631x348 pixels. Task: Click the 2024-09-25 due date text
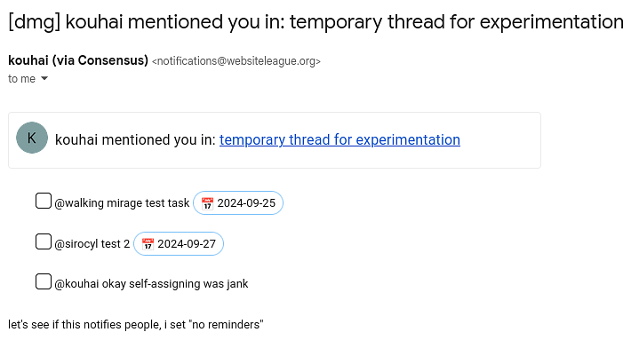click(246, 203)
